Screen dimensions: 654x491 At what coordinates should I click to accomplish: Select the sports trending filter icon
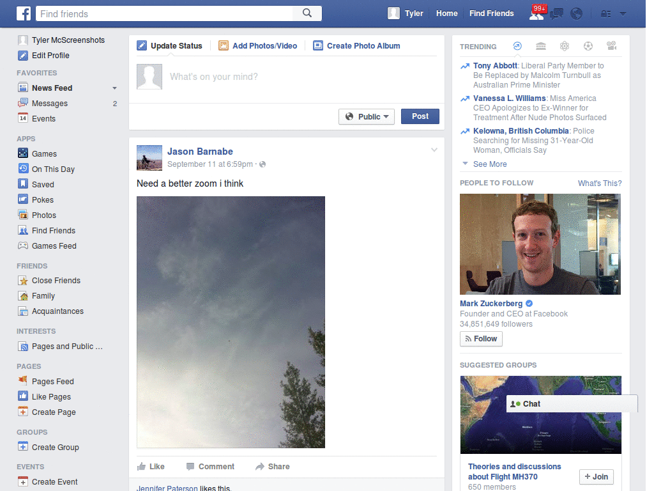tap(588, 46)
